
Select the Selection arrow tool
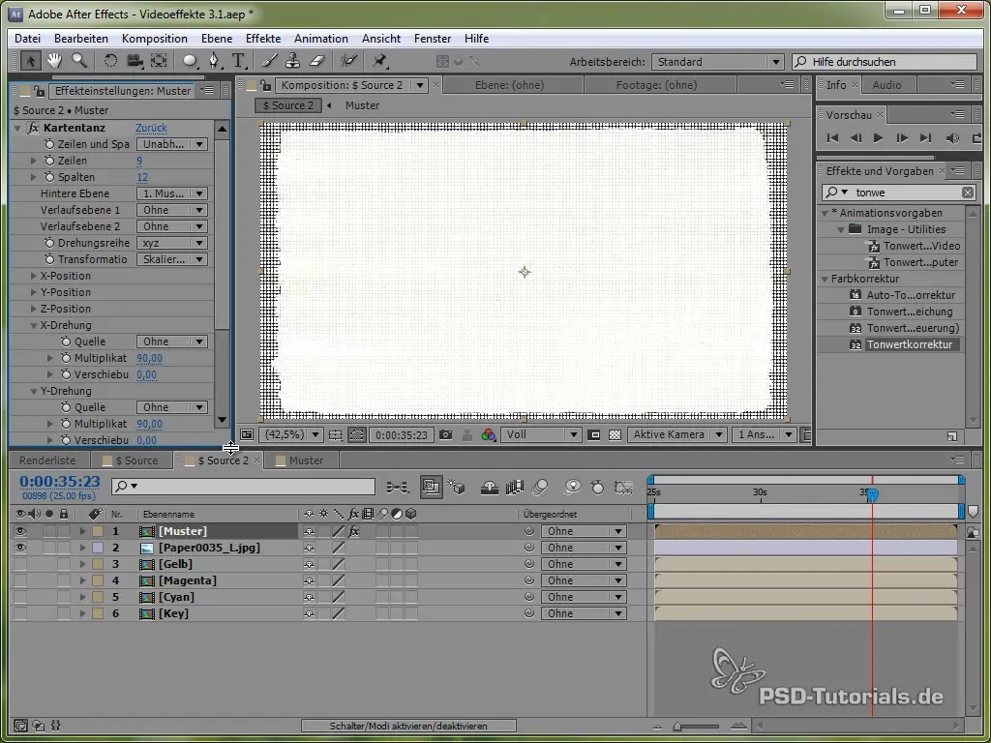pyautogui.click(x=30, y=61)
